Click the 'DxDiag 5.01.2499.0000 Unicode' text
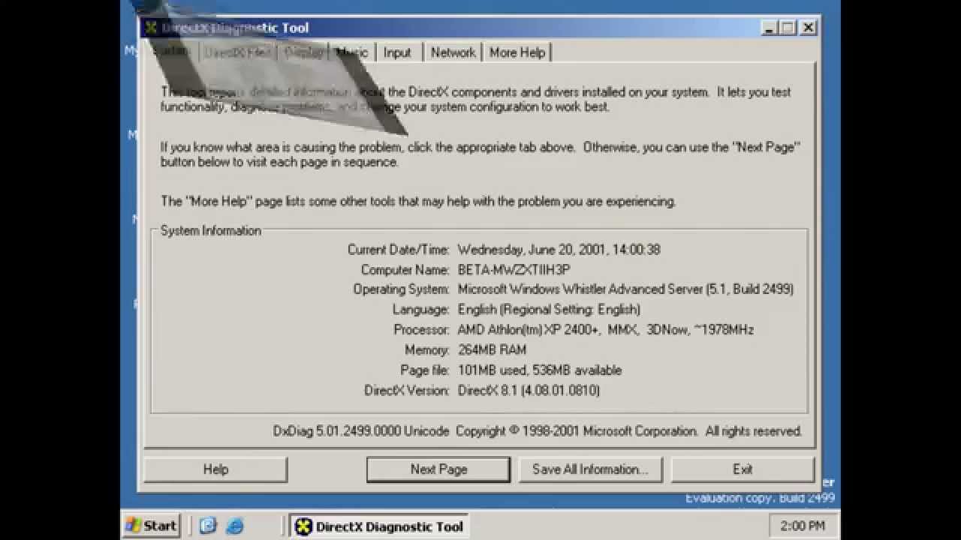 361,431
